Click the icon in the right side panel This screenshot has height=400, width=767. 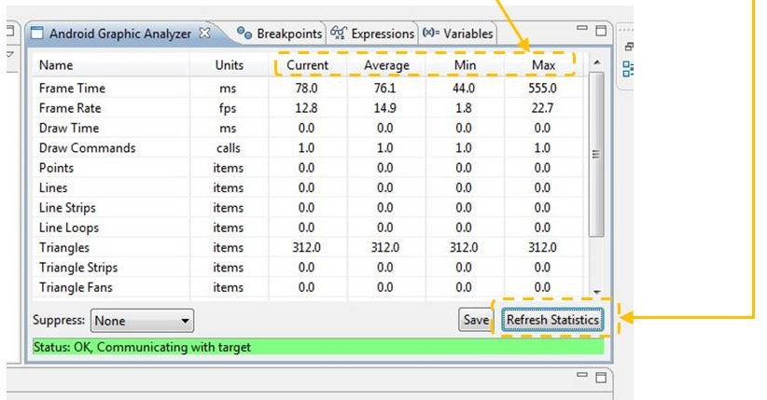pyautogui.click(x=628, y=69)
